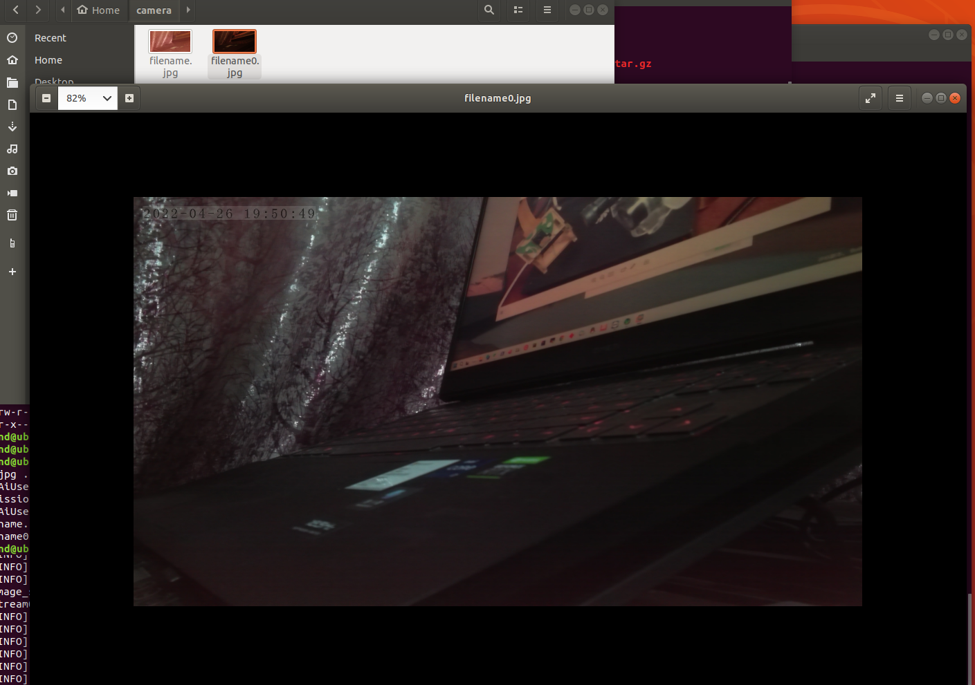Click the Home folder in the path bar
Viewport: 975px width, 685px height.
point(98,10)
